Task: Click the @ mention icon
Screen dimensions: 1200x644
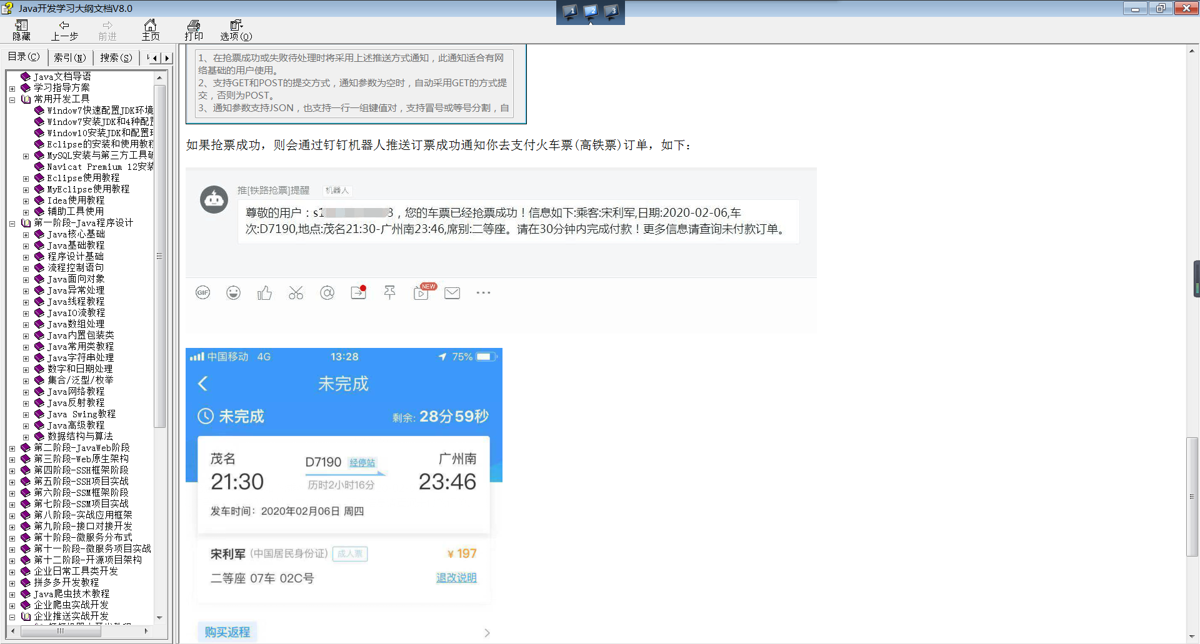Action: click(x=327, y=292)
